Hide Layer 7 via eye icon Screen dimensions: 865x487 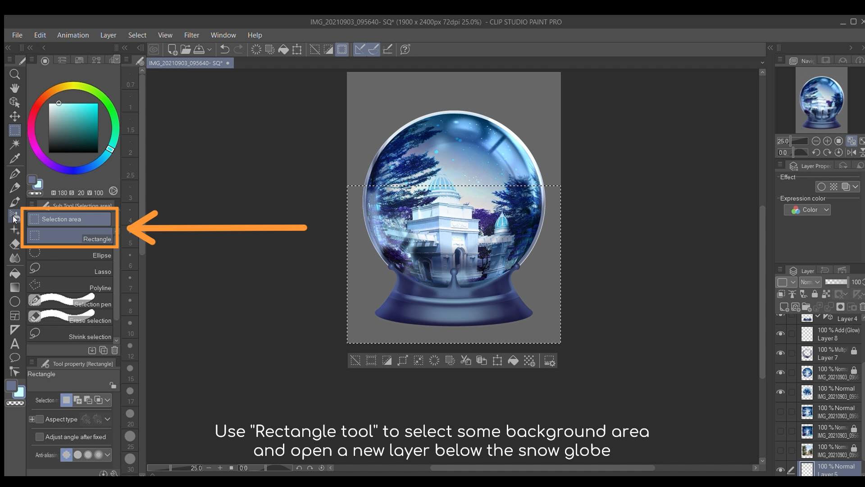[x=781, y=353]
